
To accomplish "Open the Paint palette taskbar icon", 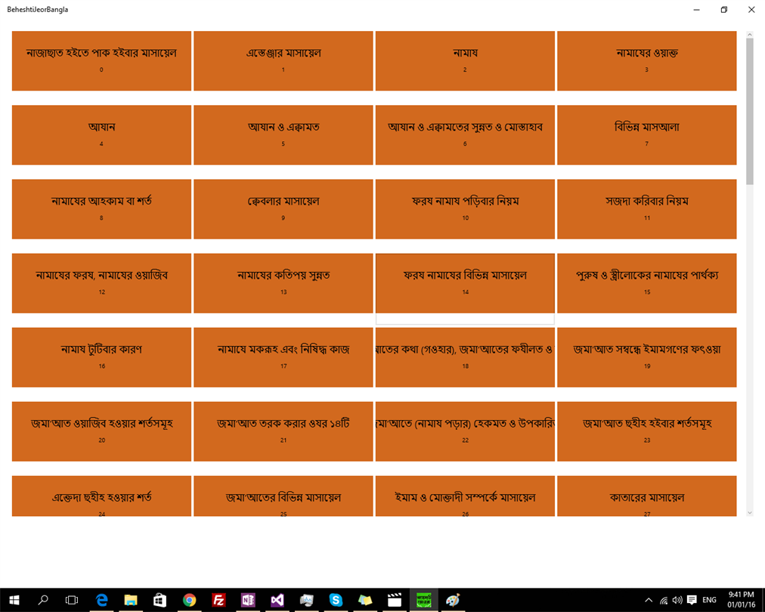I will click(453, 600).
